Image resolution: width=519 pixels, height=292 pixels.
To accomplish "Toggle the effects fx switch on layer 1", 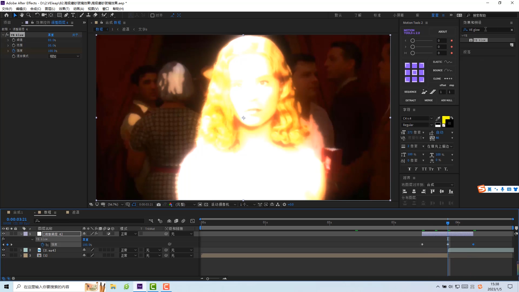I will coord(96,234).
